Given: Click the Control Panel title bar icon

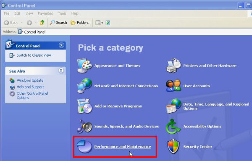Looking at the screenshot, I should point(4,5).
